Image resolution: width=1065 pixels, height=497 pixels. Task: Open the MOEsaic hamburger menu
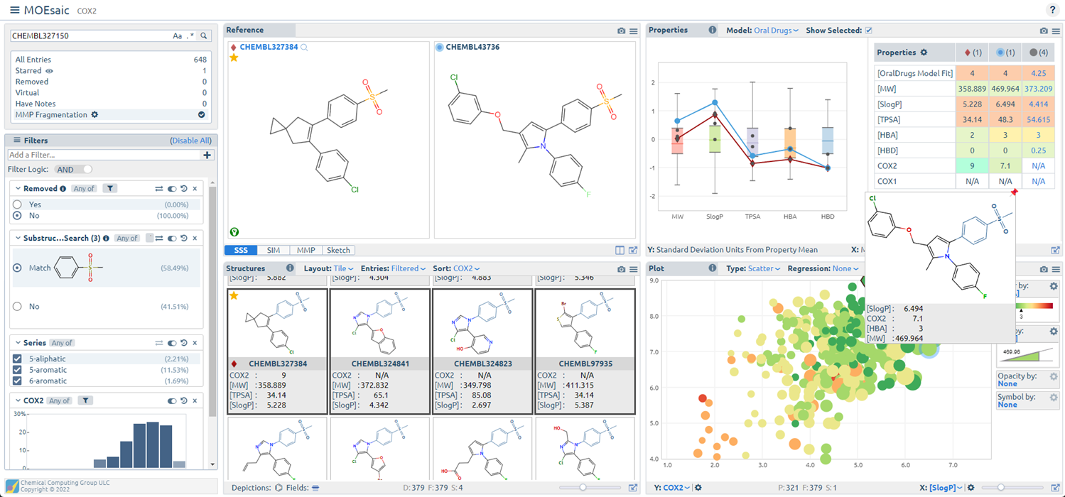point(14,11)
